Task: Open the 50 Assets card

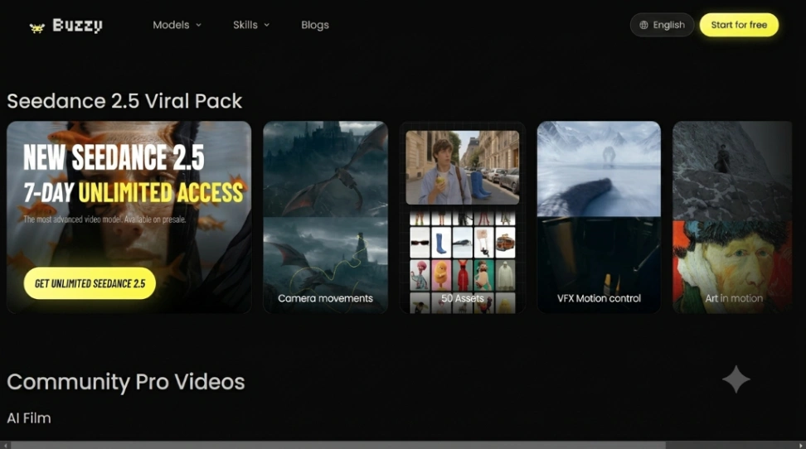Action: pos(462,217)
